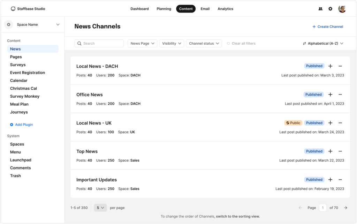Viewport: 357px width, 224px height.
Task: Open the Visibility filter dropdown
Action: tap(172, 43)
